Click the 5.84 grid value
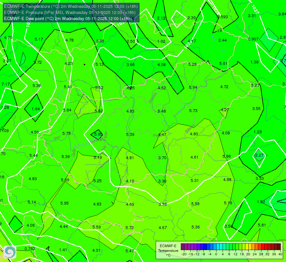Screen dimensions: 286x262 [x=67, y=110]
